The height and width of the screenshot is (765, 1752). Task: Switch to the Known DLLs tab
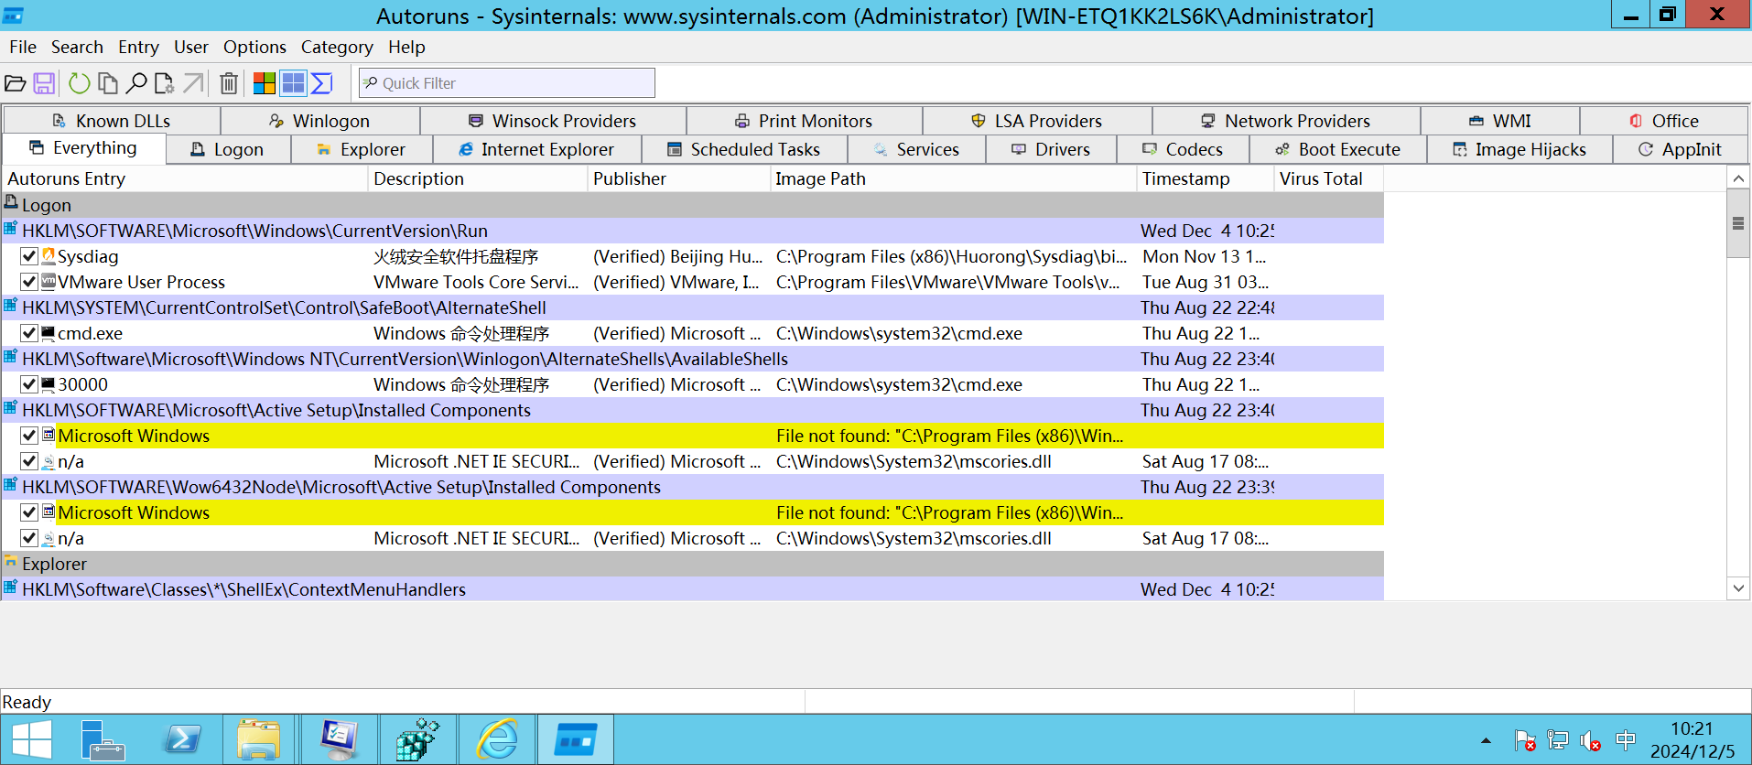[112, 121]
